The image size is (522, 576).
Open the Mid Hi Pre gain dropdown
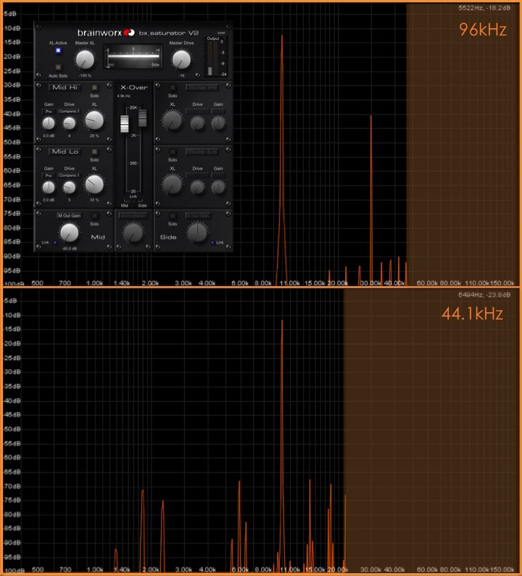[49, 111]
